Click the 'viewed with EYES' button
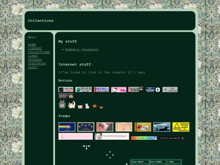 (136, 90)
